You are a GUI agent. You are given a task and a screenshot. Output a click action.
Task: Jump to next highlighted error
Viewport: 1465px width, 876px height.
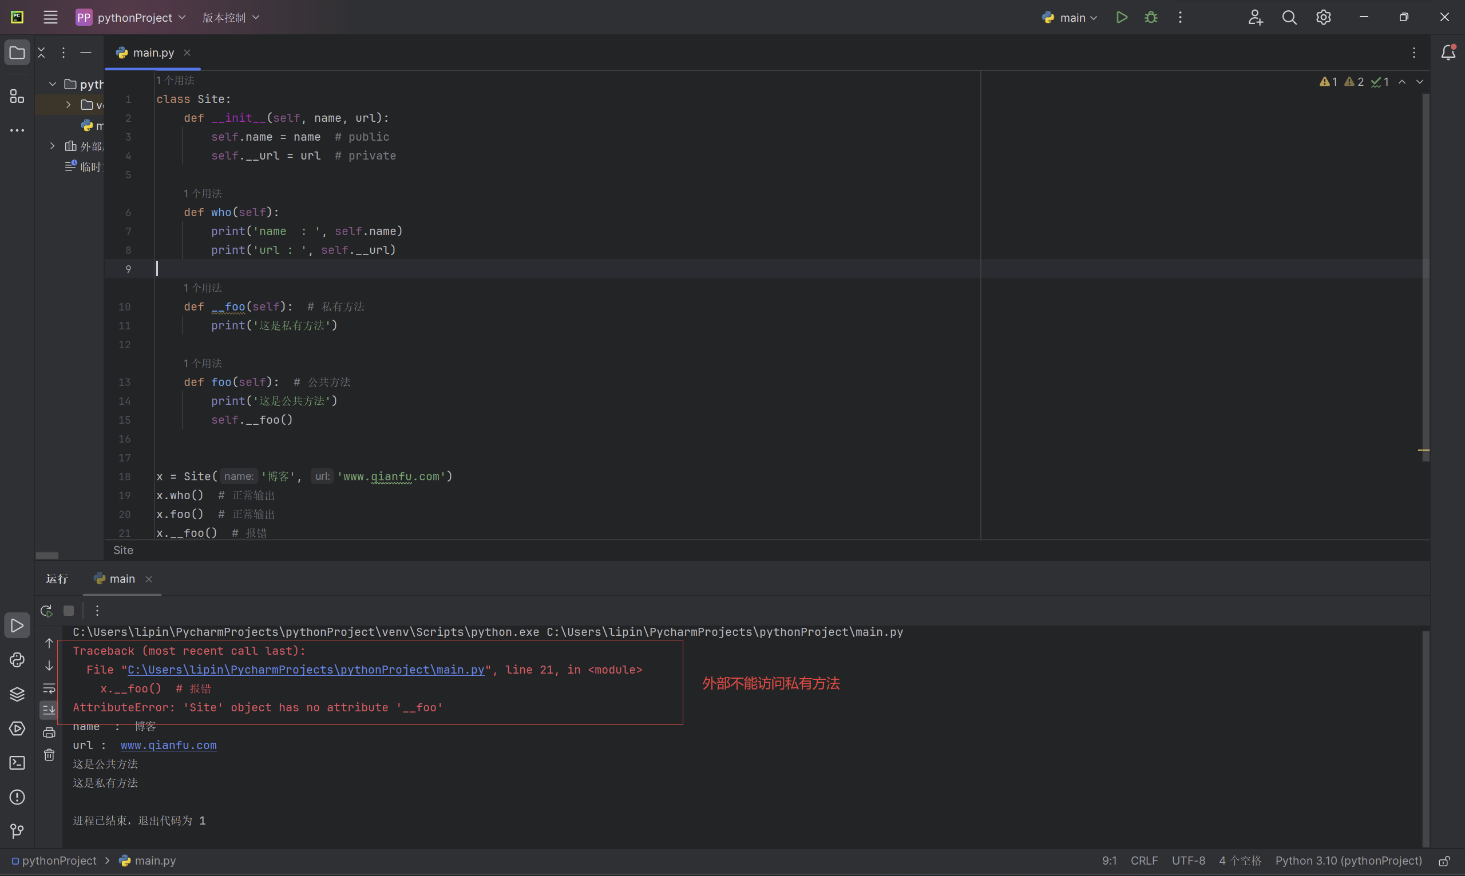[x=1420, y=81]
